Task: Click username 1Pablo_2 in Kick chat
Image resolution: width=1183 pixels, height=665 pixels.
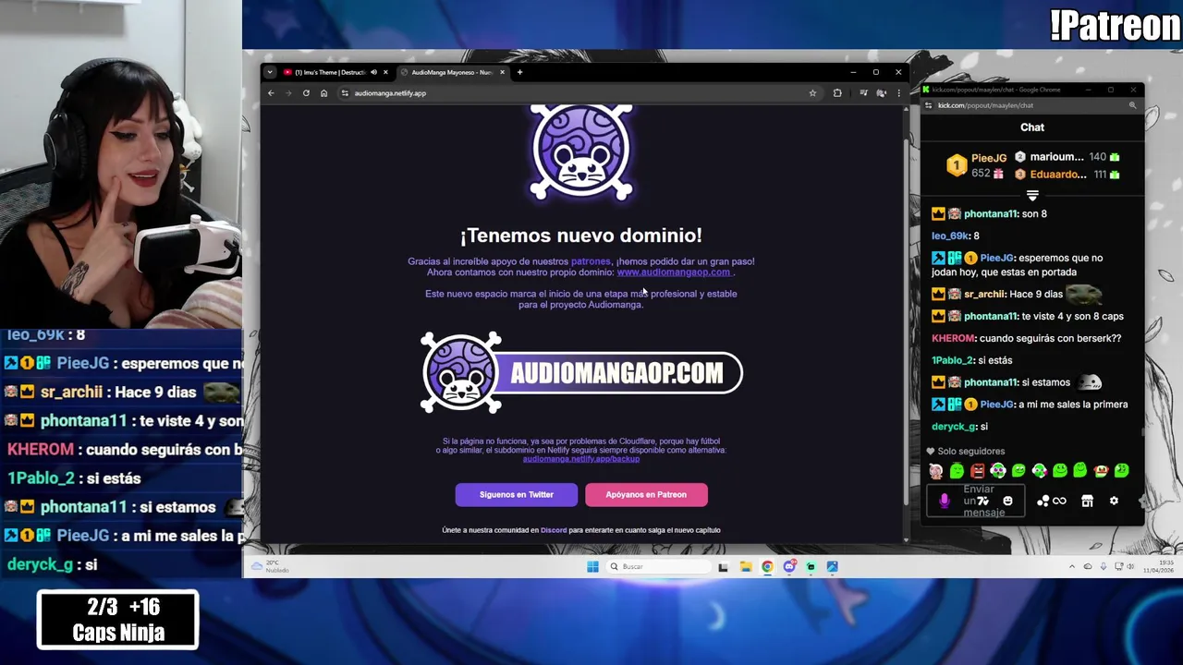Action: [x=953, y=360]
